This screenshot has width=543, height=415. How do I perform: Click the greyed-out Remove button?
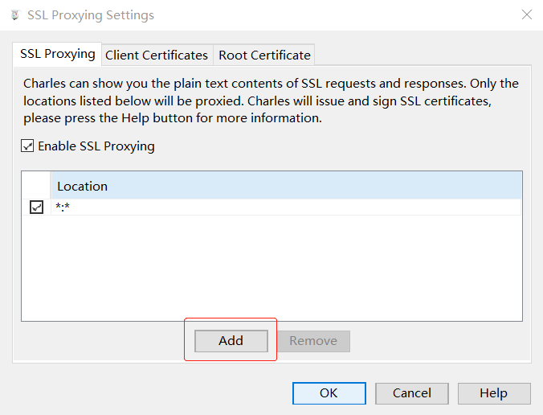(313, 340)
